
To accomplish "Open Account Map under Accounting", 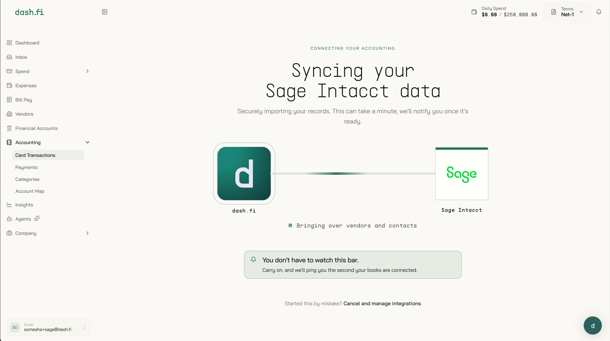I will tap(30, 191).
